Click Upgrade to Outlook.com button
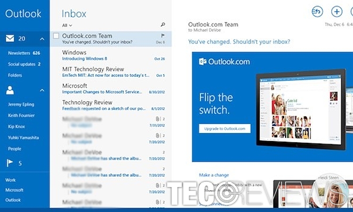 225,129
